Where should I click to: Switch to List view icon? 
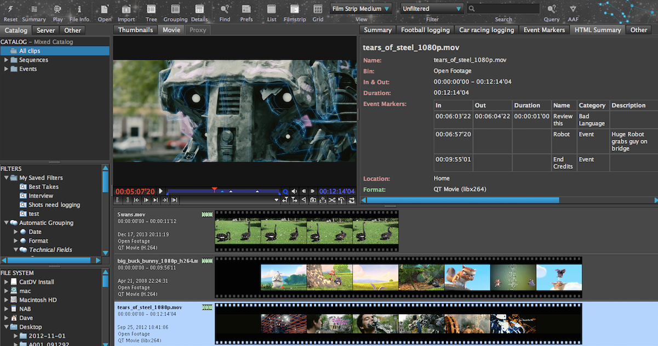pyautogui.click(x=272, y=9)
